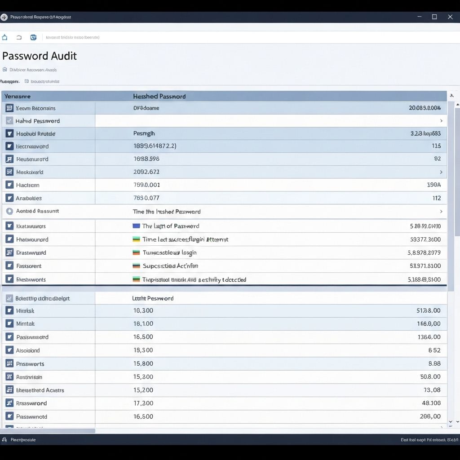The width and height of the screenshot is (460, 460).
Task: Click the pin icon right of table header
Action: click(452, 96)
